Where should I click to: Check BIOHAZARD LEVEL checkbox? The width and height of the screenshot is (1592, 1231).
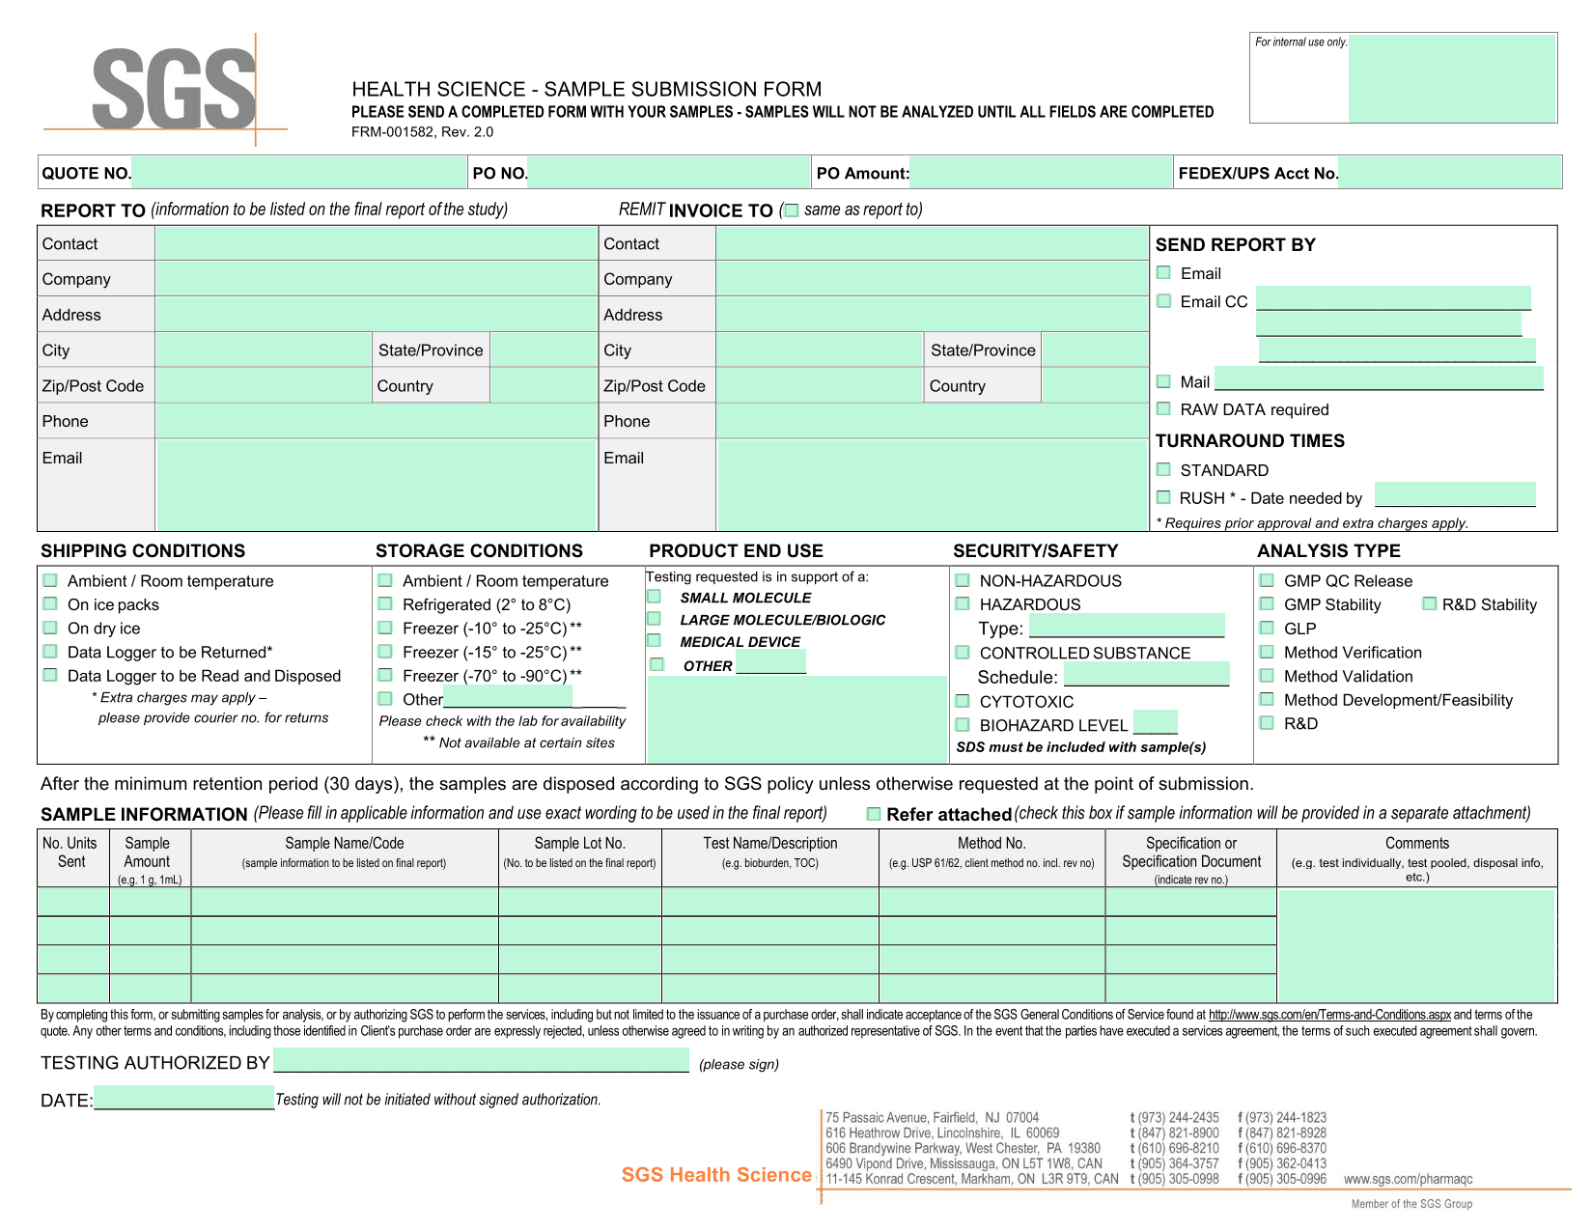[963, 725]
